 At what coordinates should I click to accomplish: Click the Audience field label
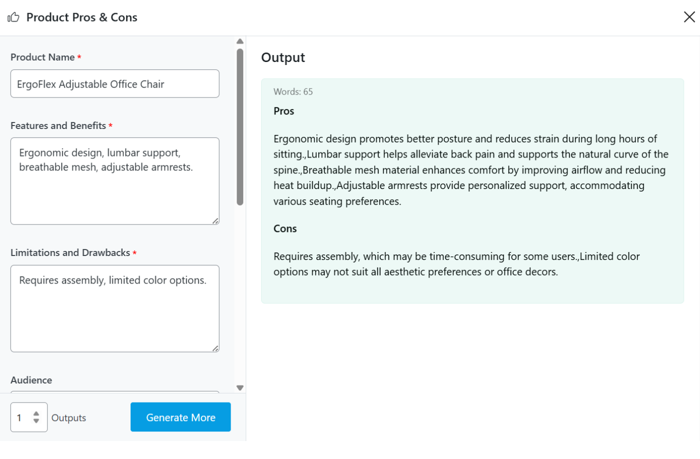click(32, 380)
